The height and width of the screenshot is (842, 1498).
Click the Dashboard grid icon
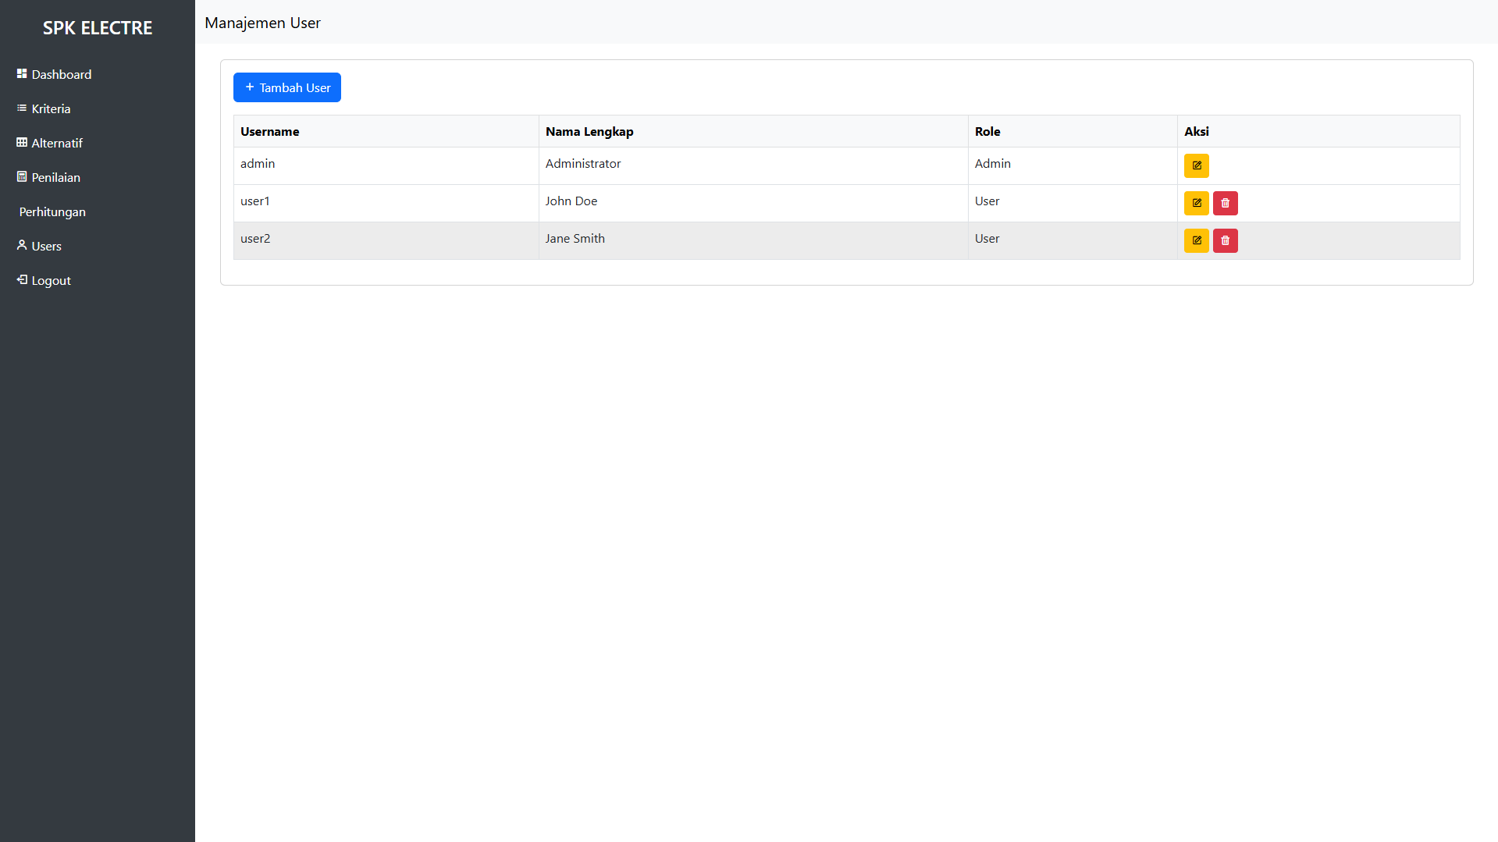(x=22, y=73)
